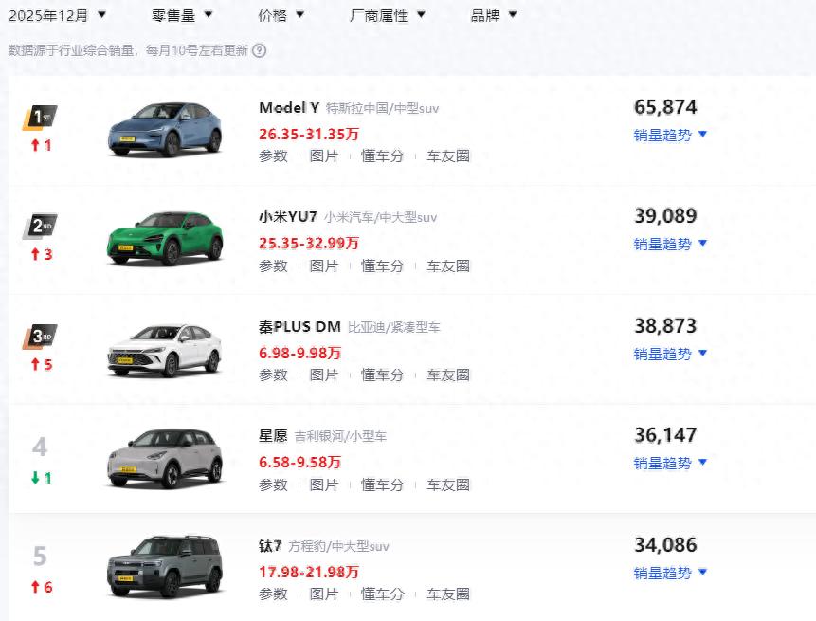
Task: Open 销量趋势 for 钛7
Action: coord(663,572)
